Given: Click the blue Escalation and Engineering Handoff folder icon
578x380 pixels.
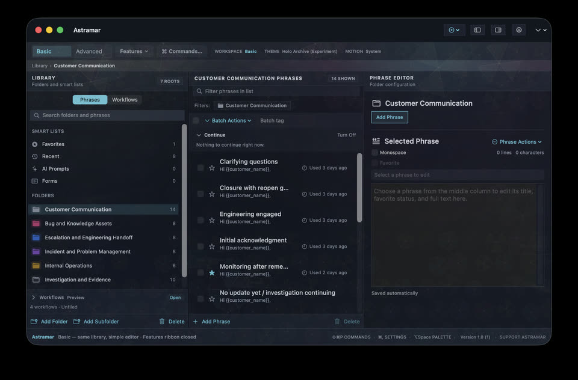Looking at the screenshot, I should (x=36, y=237).
